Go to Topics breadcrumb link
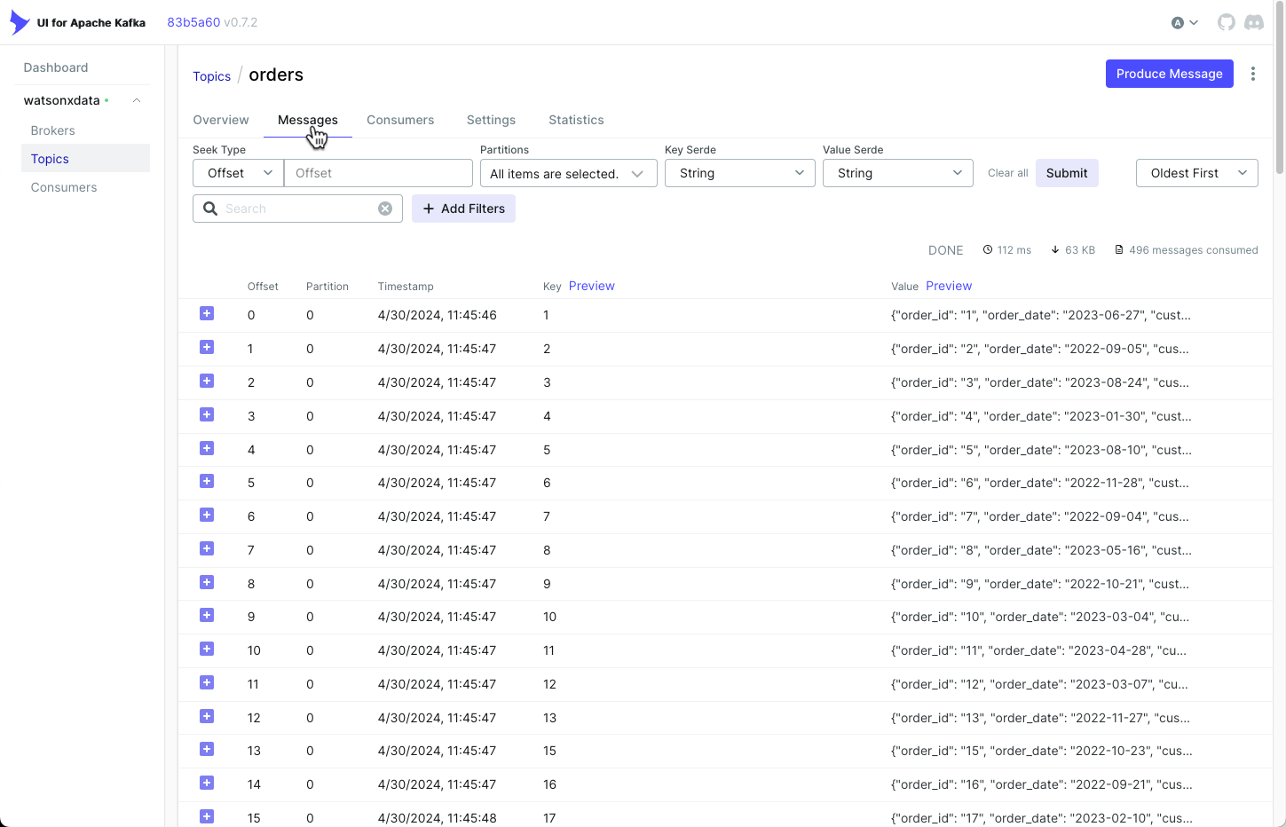The height and width of the screenshot is (827, 1286). (x=211, y=76)
